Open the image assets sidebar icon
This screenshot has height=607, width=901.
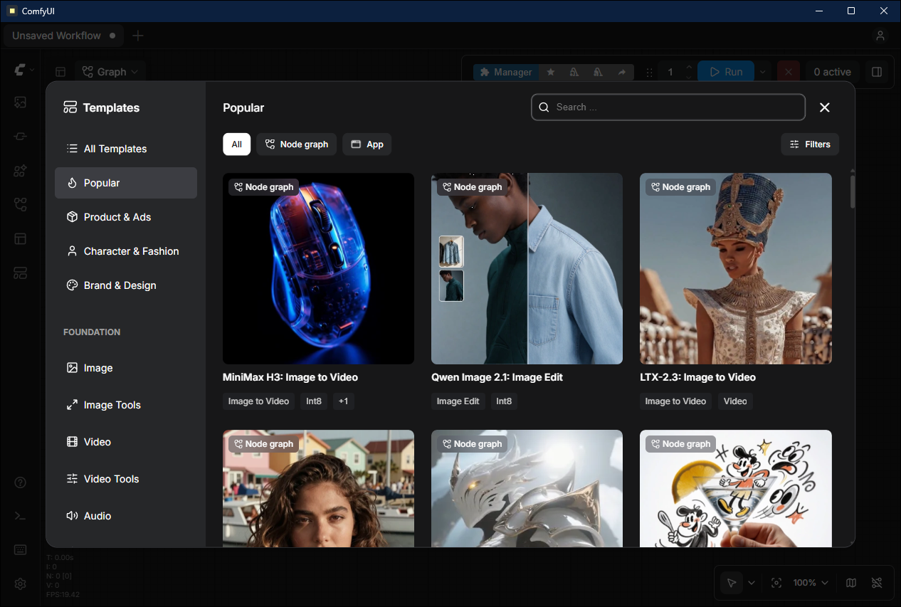pyautogui.click(x=20, y=102)
